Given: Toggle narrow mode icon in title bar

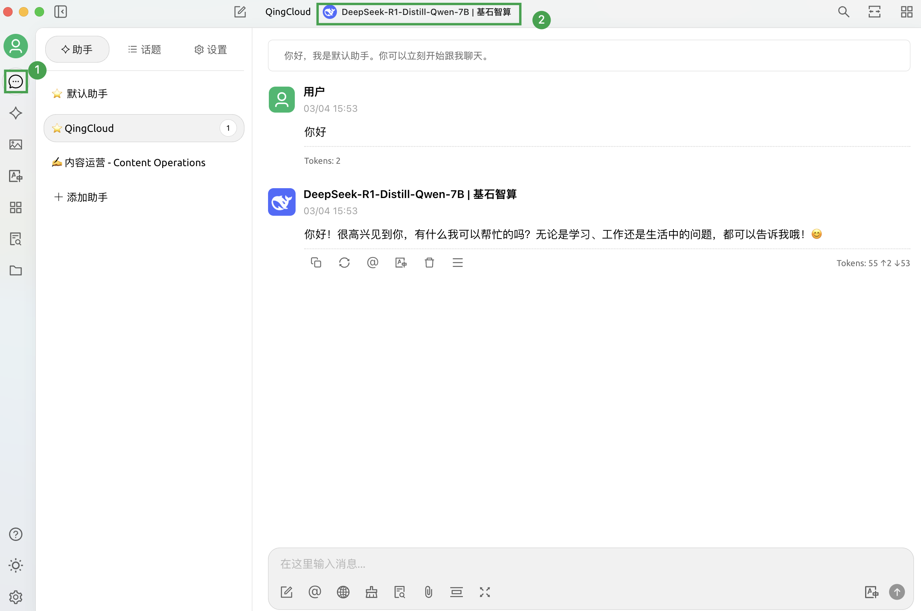Looking at the screenshot, I should point(875,12).
